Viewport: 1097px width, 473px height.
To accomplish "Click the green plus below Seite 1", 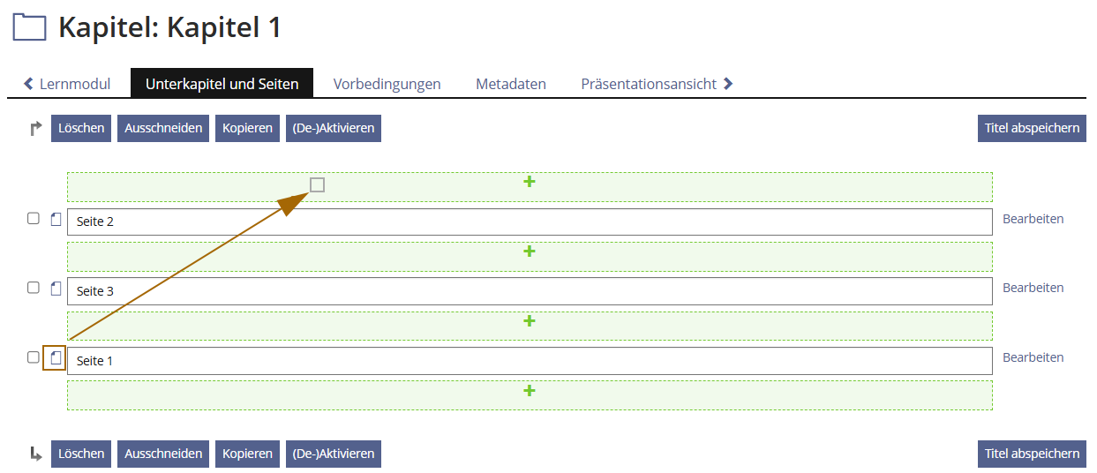I will pos(530,391).
